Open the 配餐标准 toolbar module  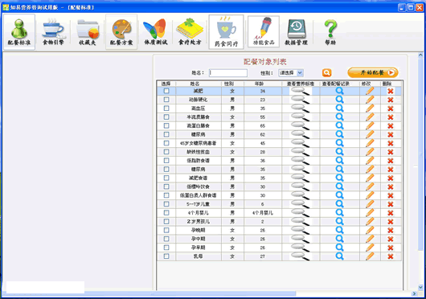[x=19, y=32]
